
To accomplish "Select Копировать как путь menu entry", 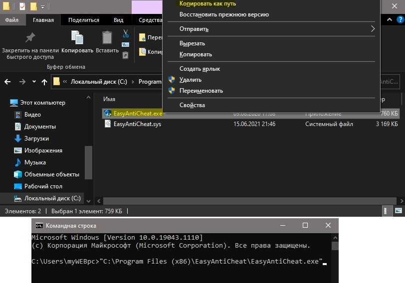I will pos(207,3).
